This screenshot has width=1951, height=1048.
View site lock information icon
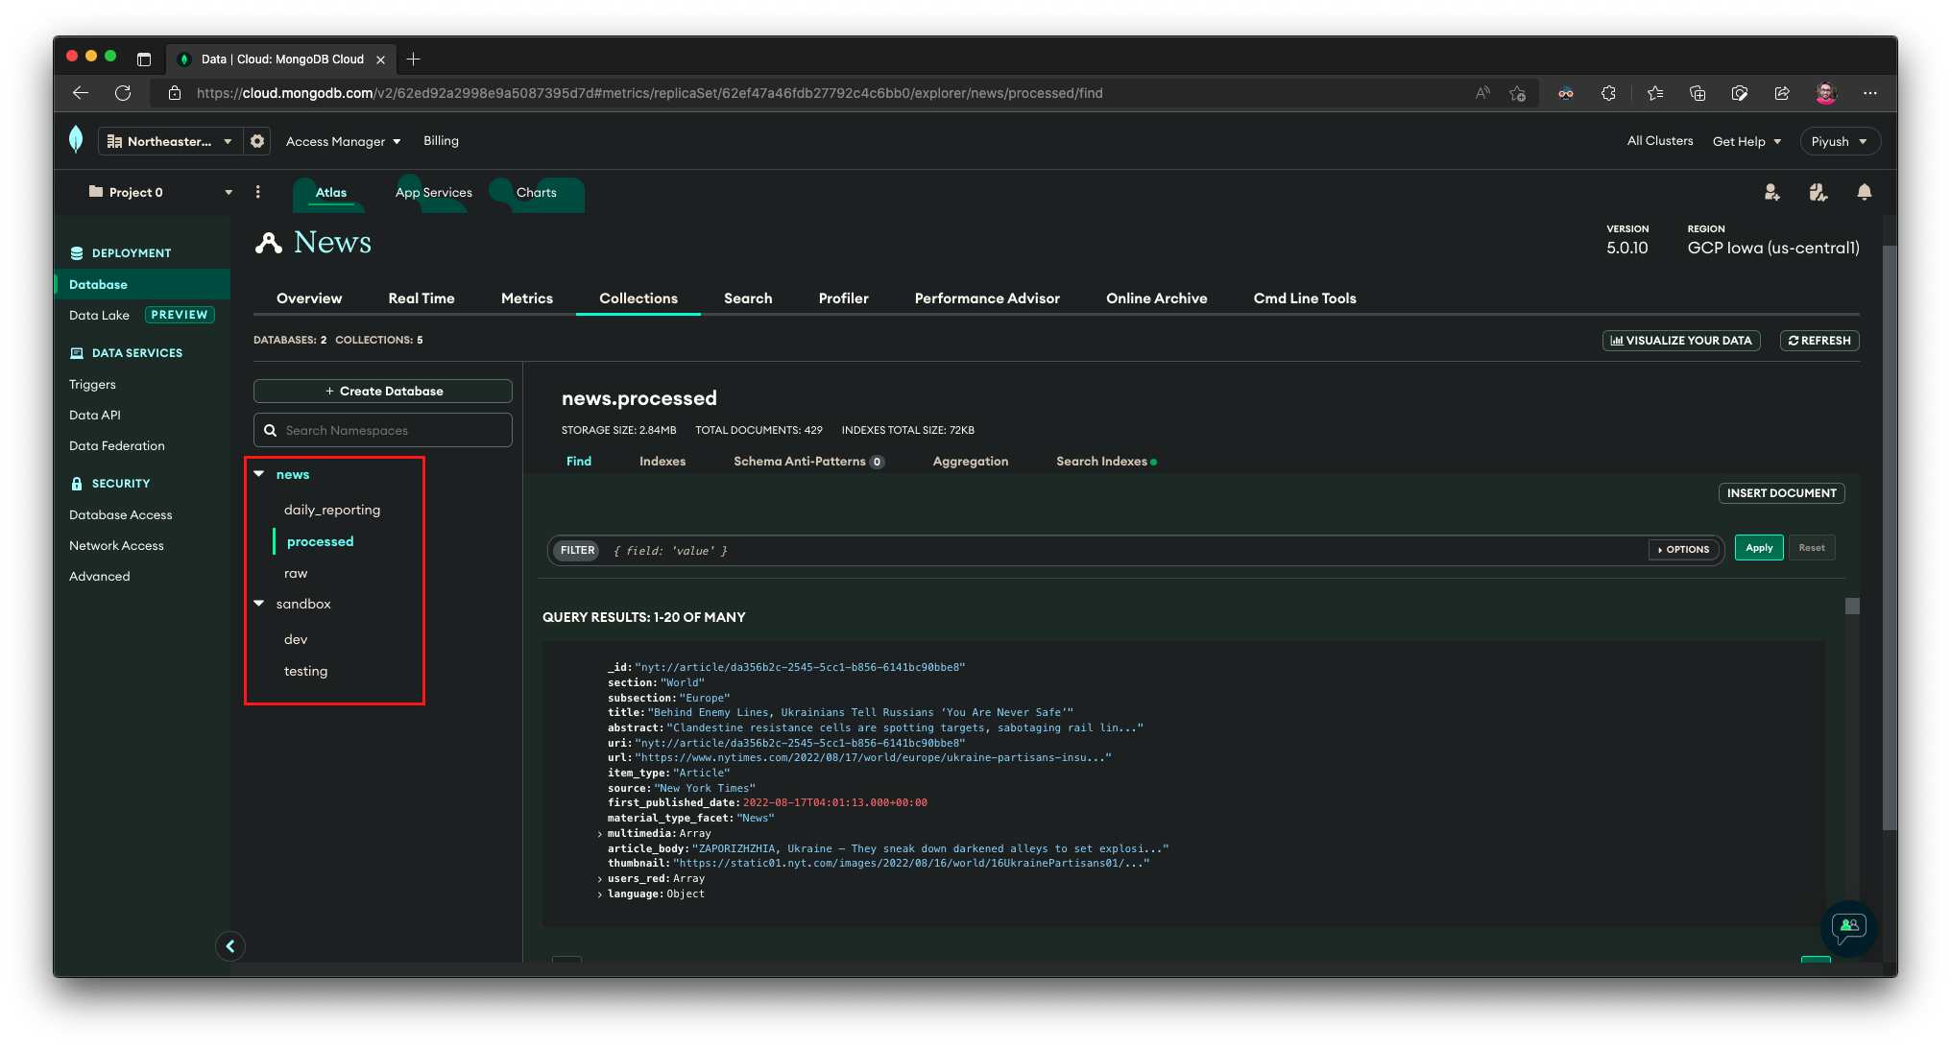(174, 93)
